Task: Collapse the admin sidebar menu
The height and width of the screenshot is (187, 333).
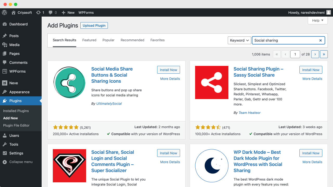Action: (21, 162)
